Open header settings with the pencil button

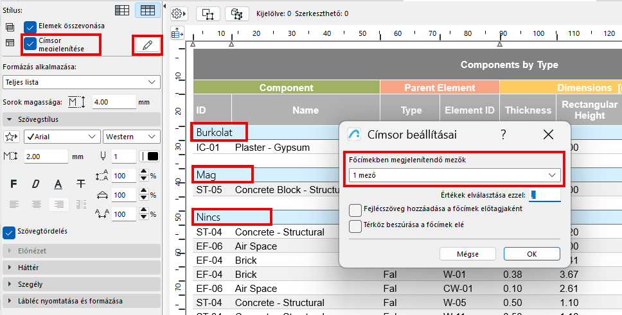[x=147, y=45]
